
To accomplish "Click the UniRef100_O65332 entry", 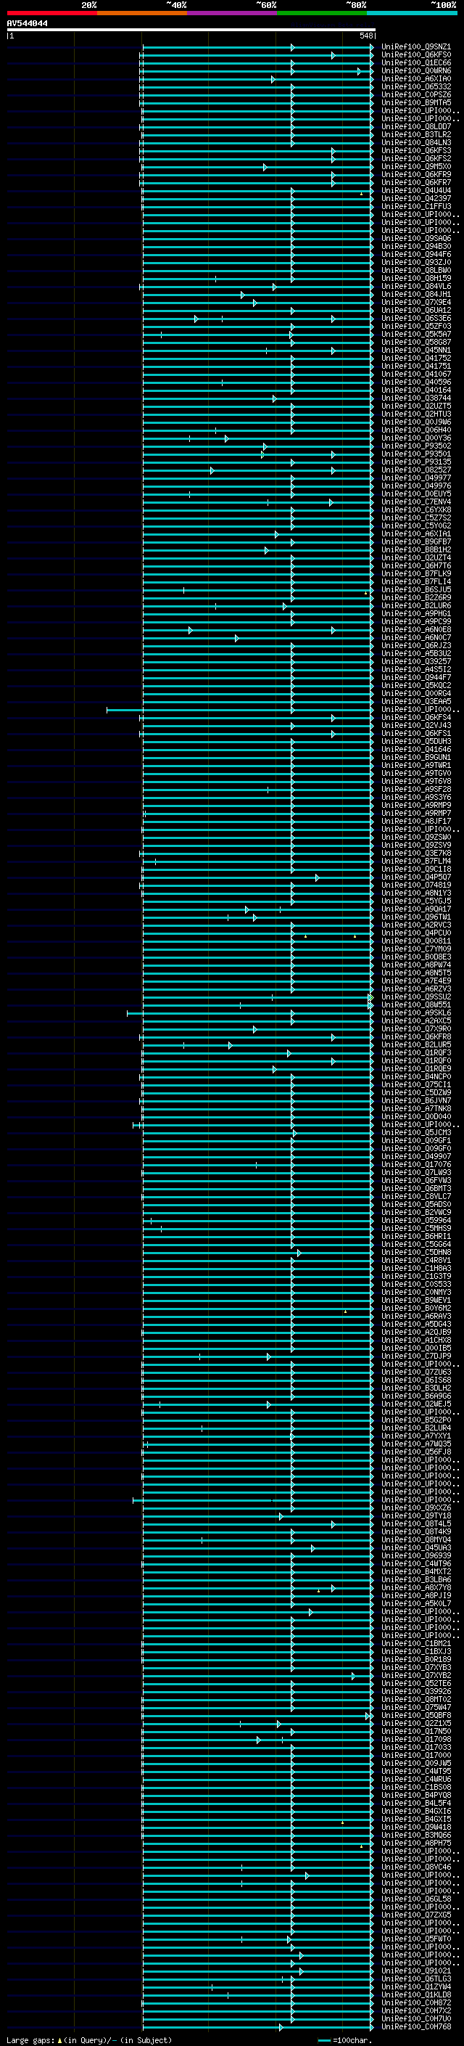I will click(x=415, y=86).
